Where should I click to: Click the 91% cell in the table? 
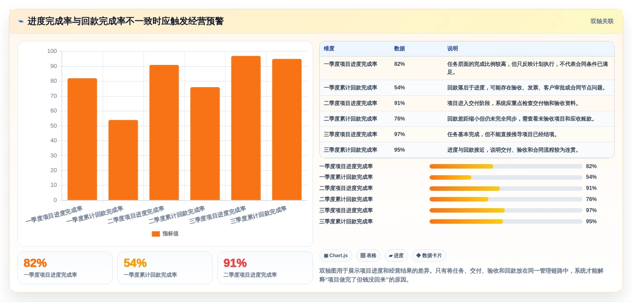coord(400,103)
